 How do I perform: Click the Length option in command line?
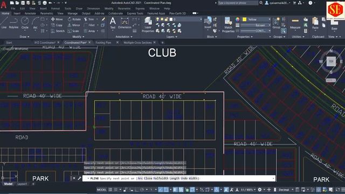(x=175, y=178)
